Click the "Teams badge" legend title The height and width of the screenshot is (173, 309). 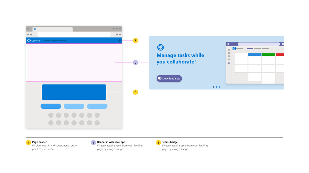pos(170,142)
